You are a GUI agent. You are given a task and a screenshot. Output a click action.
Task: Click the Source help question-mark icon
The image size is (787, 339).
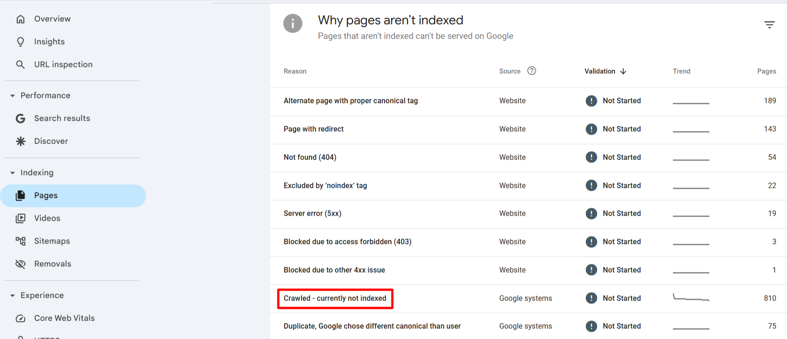[x=532, y=71]
